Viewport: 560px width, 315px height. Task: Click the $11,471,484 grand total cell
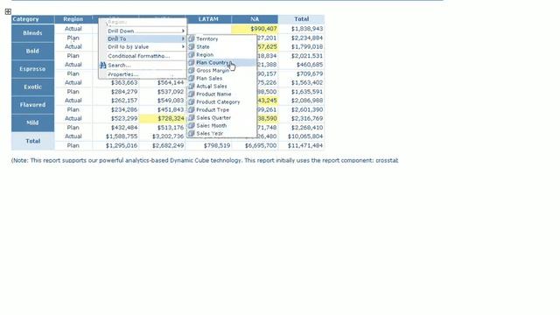tap(301, 145)
